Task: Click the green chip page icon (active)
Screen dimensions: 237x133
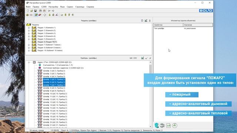Action: pos(36,15)
